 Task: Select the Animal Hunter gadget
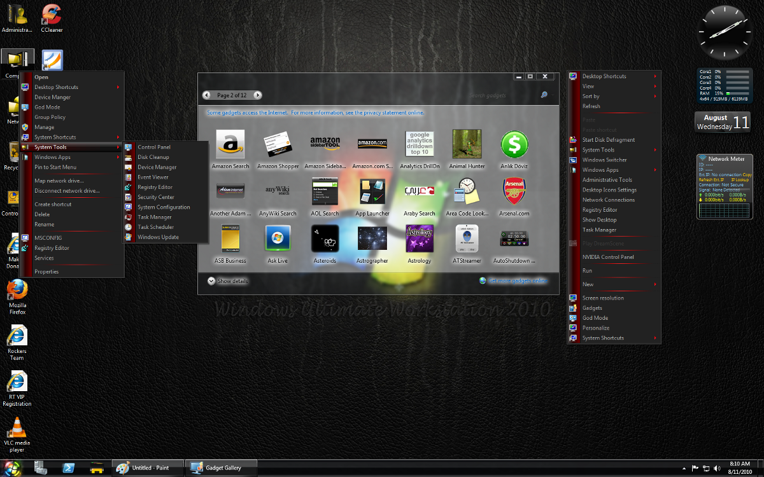pos(467,144)
